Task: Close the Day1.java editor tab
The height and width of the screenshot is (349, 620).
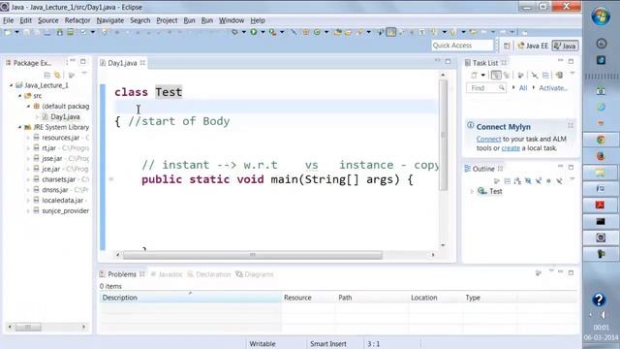Action: (x=142, y=63)
